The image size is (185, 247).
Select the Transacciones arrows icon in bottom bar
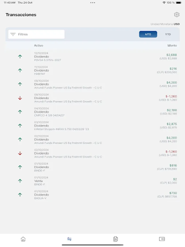pos(69,239)
